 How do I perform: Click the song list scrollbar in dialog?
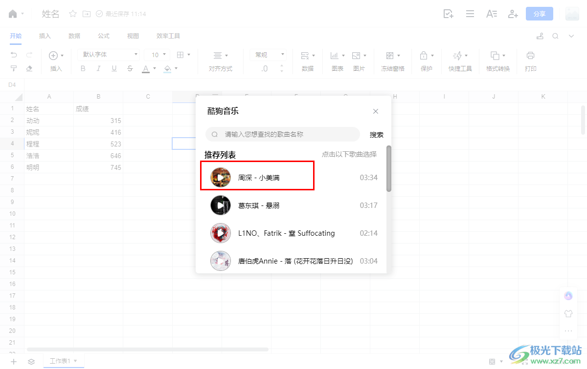389,168
